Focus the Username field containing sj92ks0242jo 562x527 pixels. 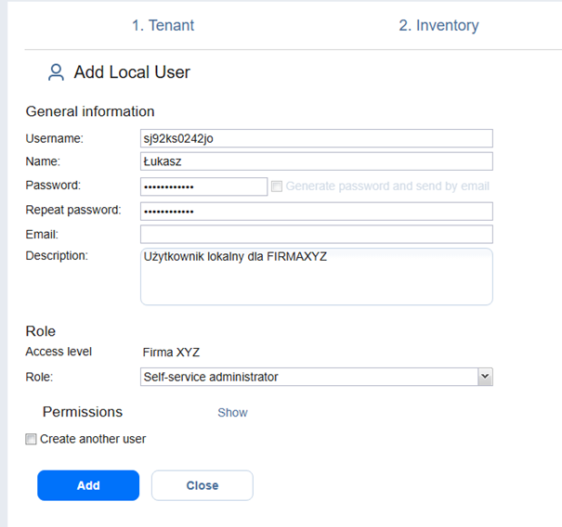[x=316, y=138]
